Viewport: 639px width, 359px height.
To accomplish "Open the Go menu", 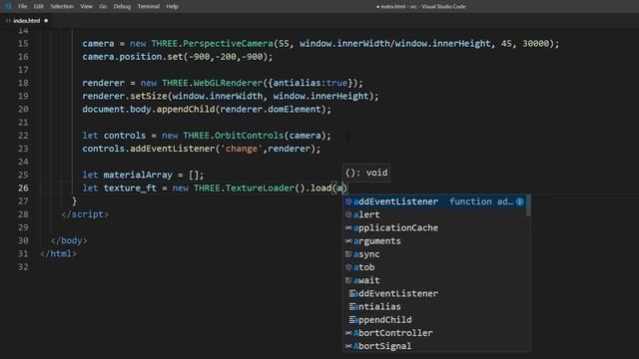I will pos(103,7).
